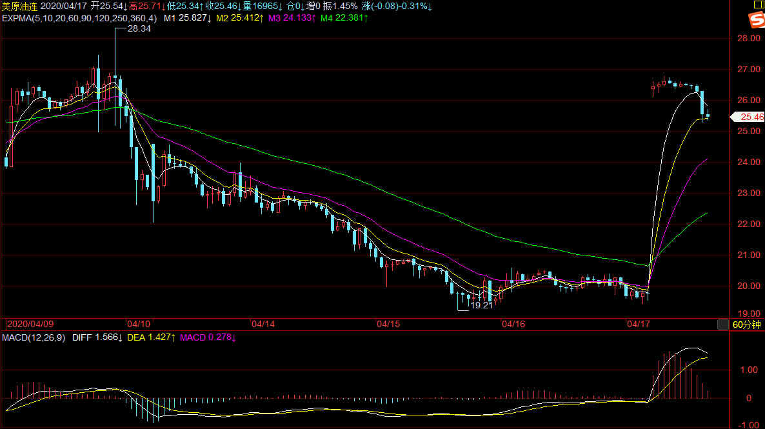765x429 pixels.
Task: Click the change value 涨(-0.08)-0.31%
Action: click(x=397, y=6)
